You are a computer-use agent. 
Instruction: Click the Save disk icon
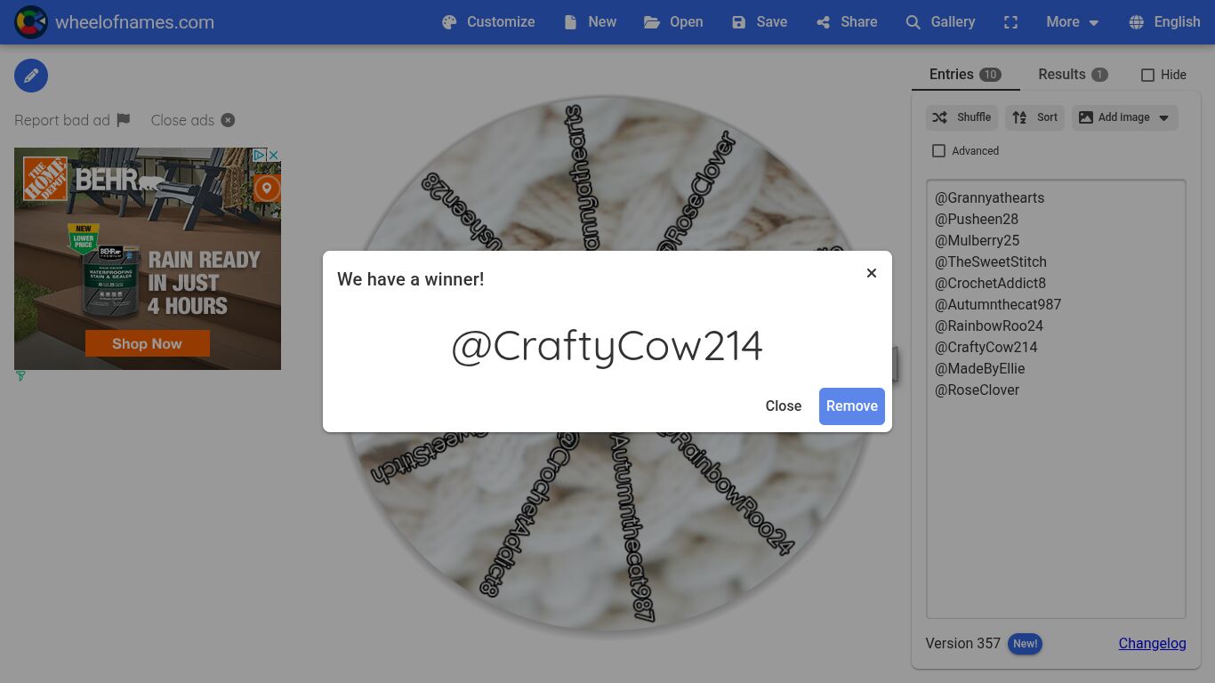739,22
